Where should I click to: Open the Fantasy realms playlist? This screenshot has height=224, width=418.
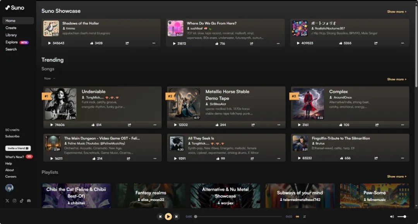(x=151, y=196)
